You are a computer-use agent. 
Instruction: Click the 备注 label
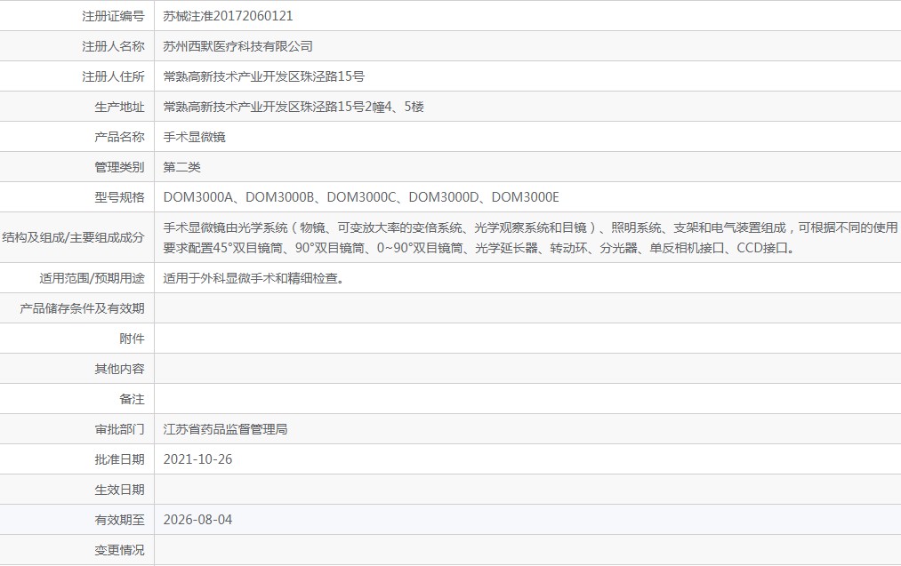point(133,399)
